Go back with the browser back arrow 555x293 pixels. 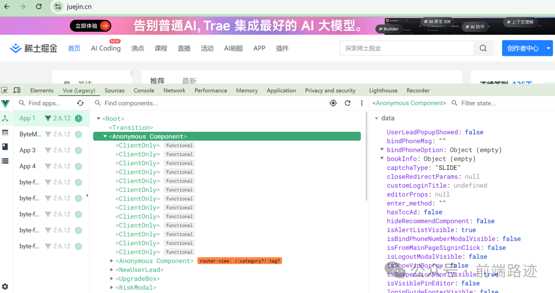click(x=7, y=6)
